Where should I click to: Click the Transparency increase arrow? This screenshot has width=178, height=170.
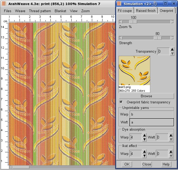click(x=172, y=49)
